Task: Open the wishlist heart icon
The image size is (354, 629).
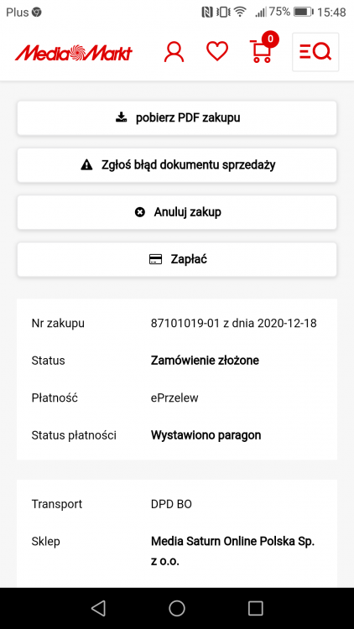Action: point(217,52)
